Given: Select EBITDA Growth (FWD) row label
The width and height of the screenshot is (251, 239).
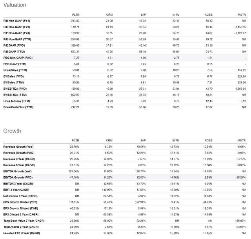Looking at the screenshot, I should pyautogui.click(x=18, y=177).
